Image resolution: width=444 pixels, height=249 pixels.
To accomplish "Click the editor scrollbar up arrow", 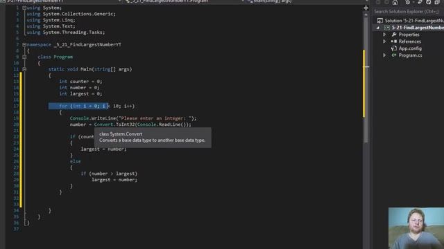I will [x=366, y=14].
